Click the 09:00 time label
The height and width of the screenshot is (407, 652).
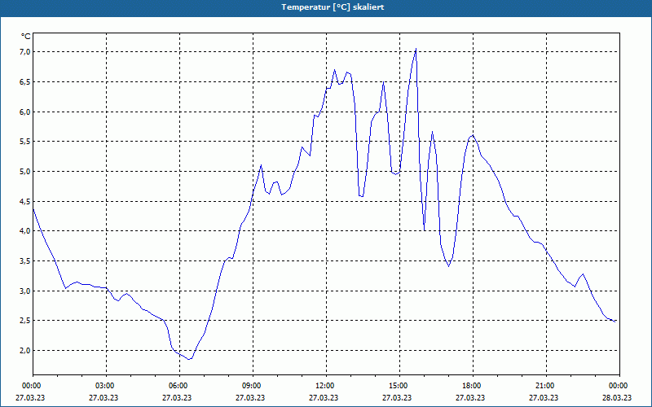[x=253, y=386]
